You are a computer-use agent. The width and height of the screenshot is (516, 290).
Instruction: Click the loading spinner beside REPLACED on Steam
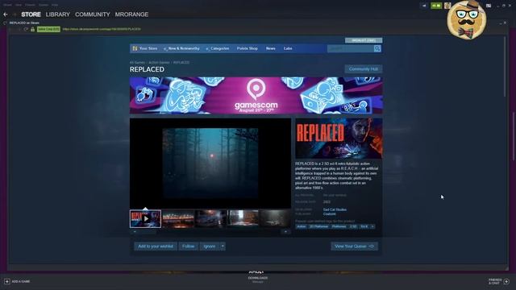point(5,23)
